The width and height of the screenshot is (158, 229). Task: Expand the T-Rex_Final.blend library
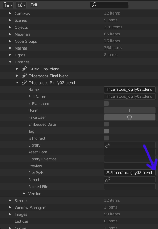(17, 69)
